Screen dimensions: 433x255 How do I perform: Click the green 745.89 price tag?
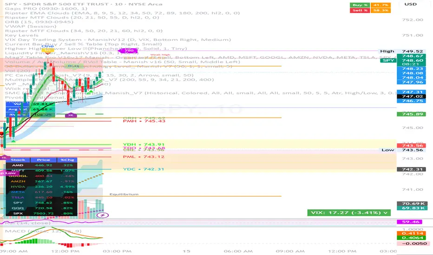point(411,114)
